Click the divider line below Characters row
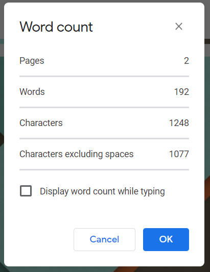210x272 pixels. (x=104, y=139)
